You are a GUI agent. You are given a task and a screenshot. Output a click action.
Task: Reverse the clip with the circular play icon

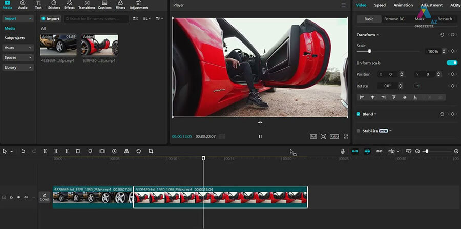click(114, 151)
